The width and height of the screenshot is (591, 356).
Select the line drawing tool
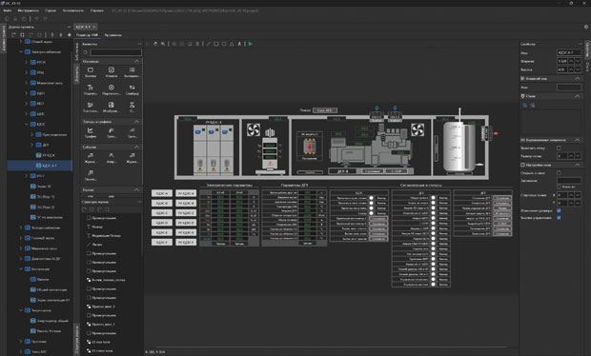click(209, 44)
